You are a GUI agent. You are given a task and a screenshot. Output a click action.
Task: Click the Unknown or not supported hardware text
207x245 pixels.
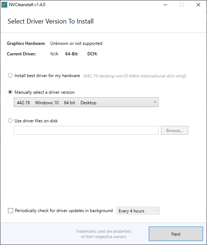click(x=76, y=43)
